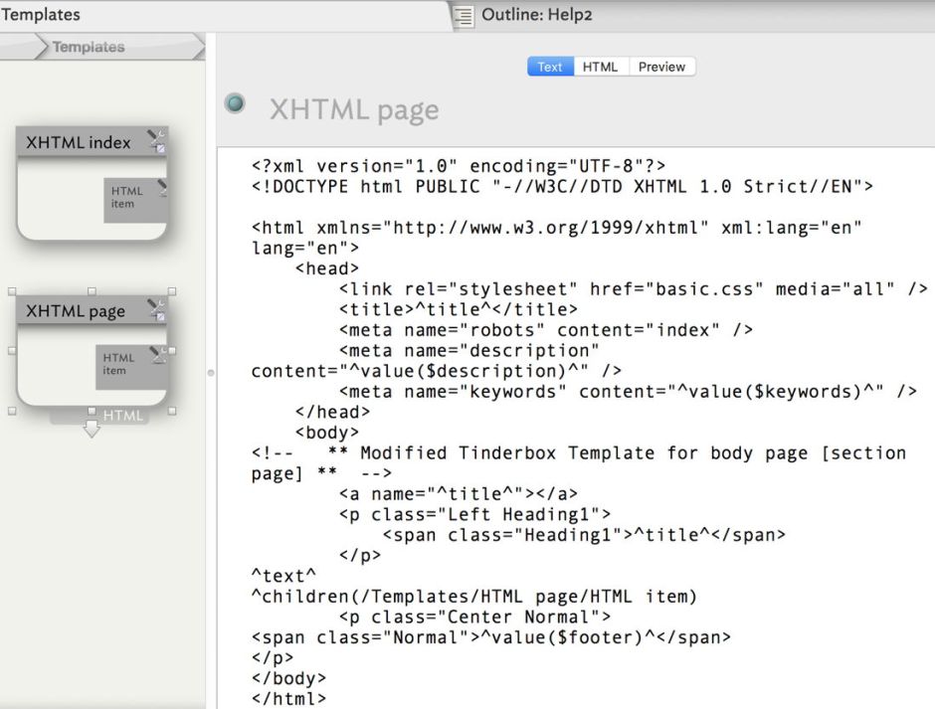Click badge on HTML item inside XHTML page
This screenshot has height=709, width=935.
(x=157, y=354)
